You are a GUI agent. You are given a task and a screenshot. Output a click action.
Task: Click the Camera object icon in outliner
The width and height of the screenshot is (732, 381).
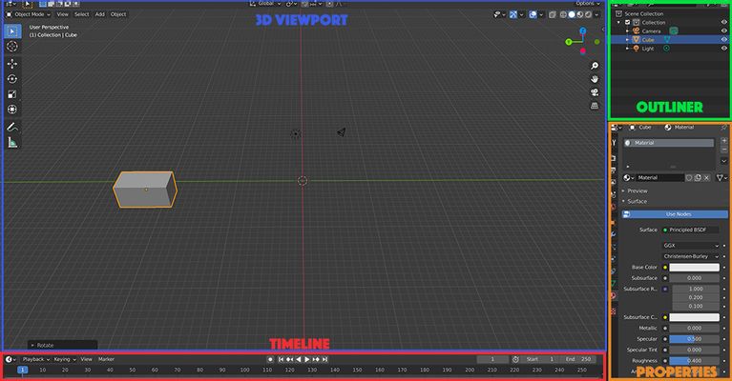click(637, 30)
